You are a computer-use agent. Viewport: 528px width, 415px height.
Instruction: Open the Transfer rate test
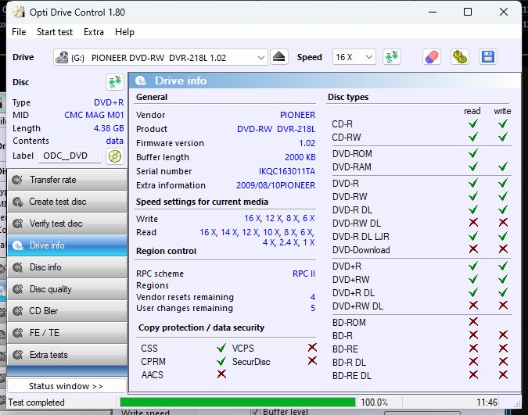point(67,180)
